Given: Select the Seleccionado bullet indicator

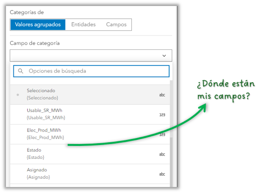Looking at the screenshot, I should 18,95.
